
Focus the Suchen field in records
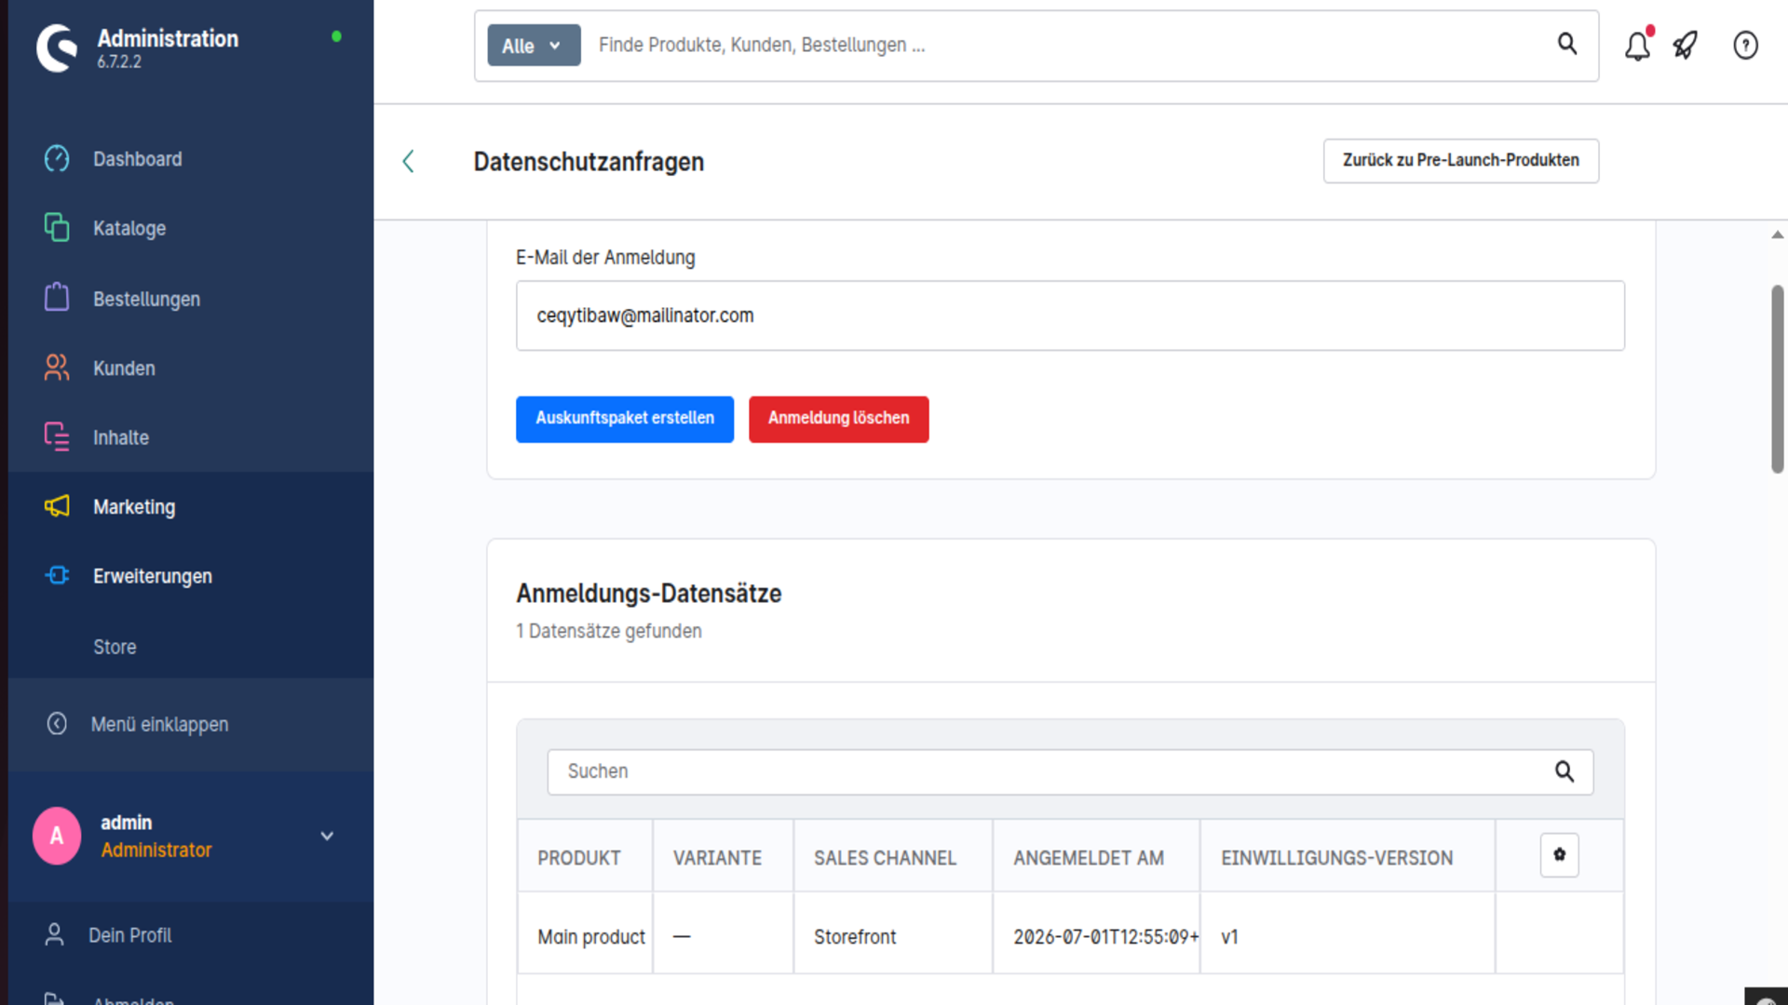click(x=1069, y=771)
